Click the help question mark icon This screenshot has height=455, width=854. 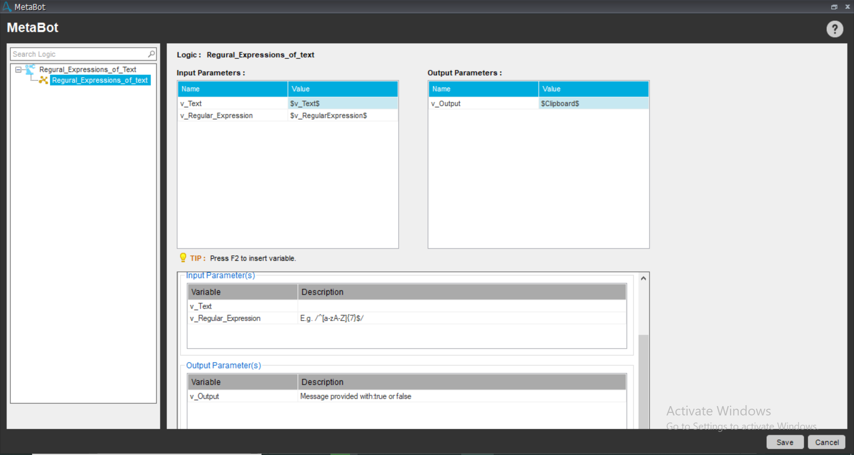coord(834,29)
